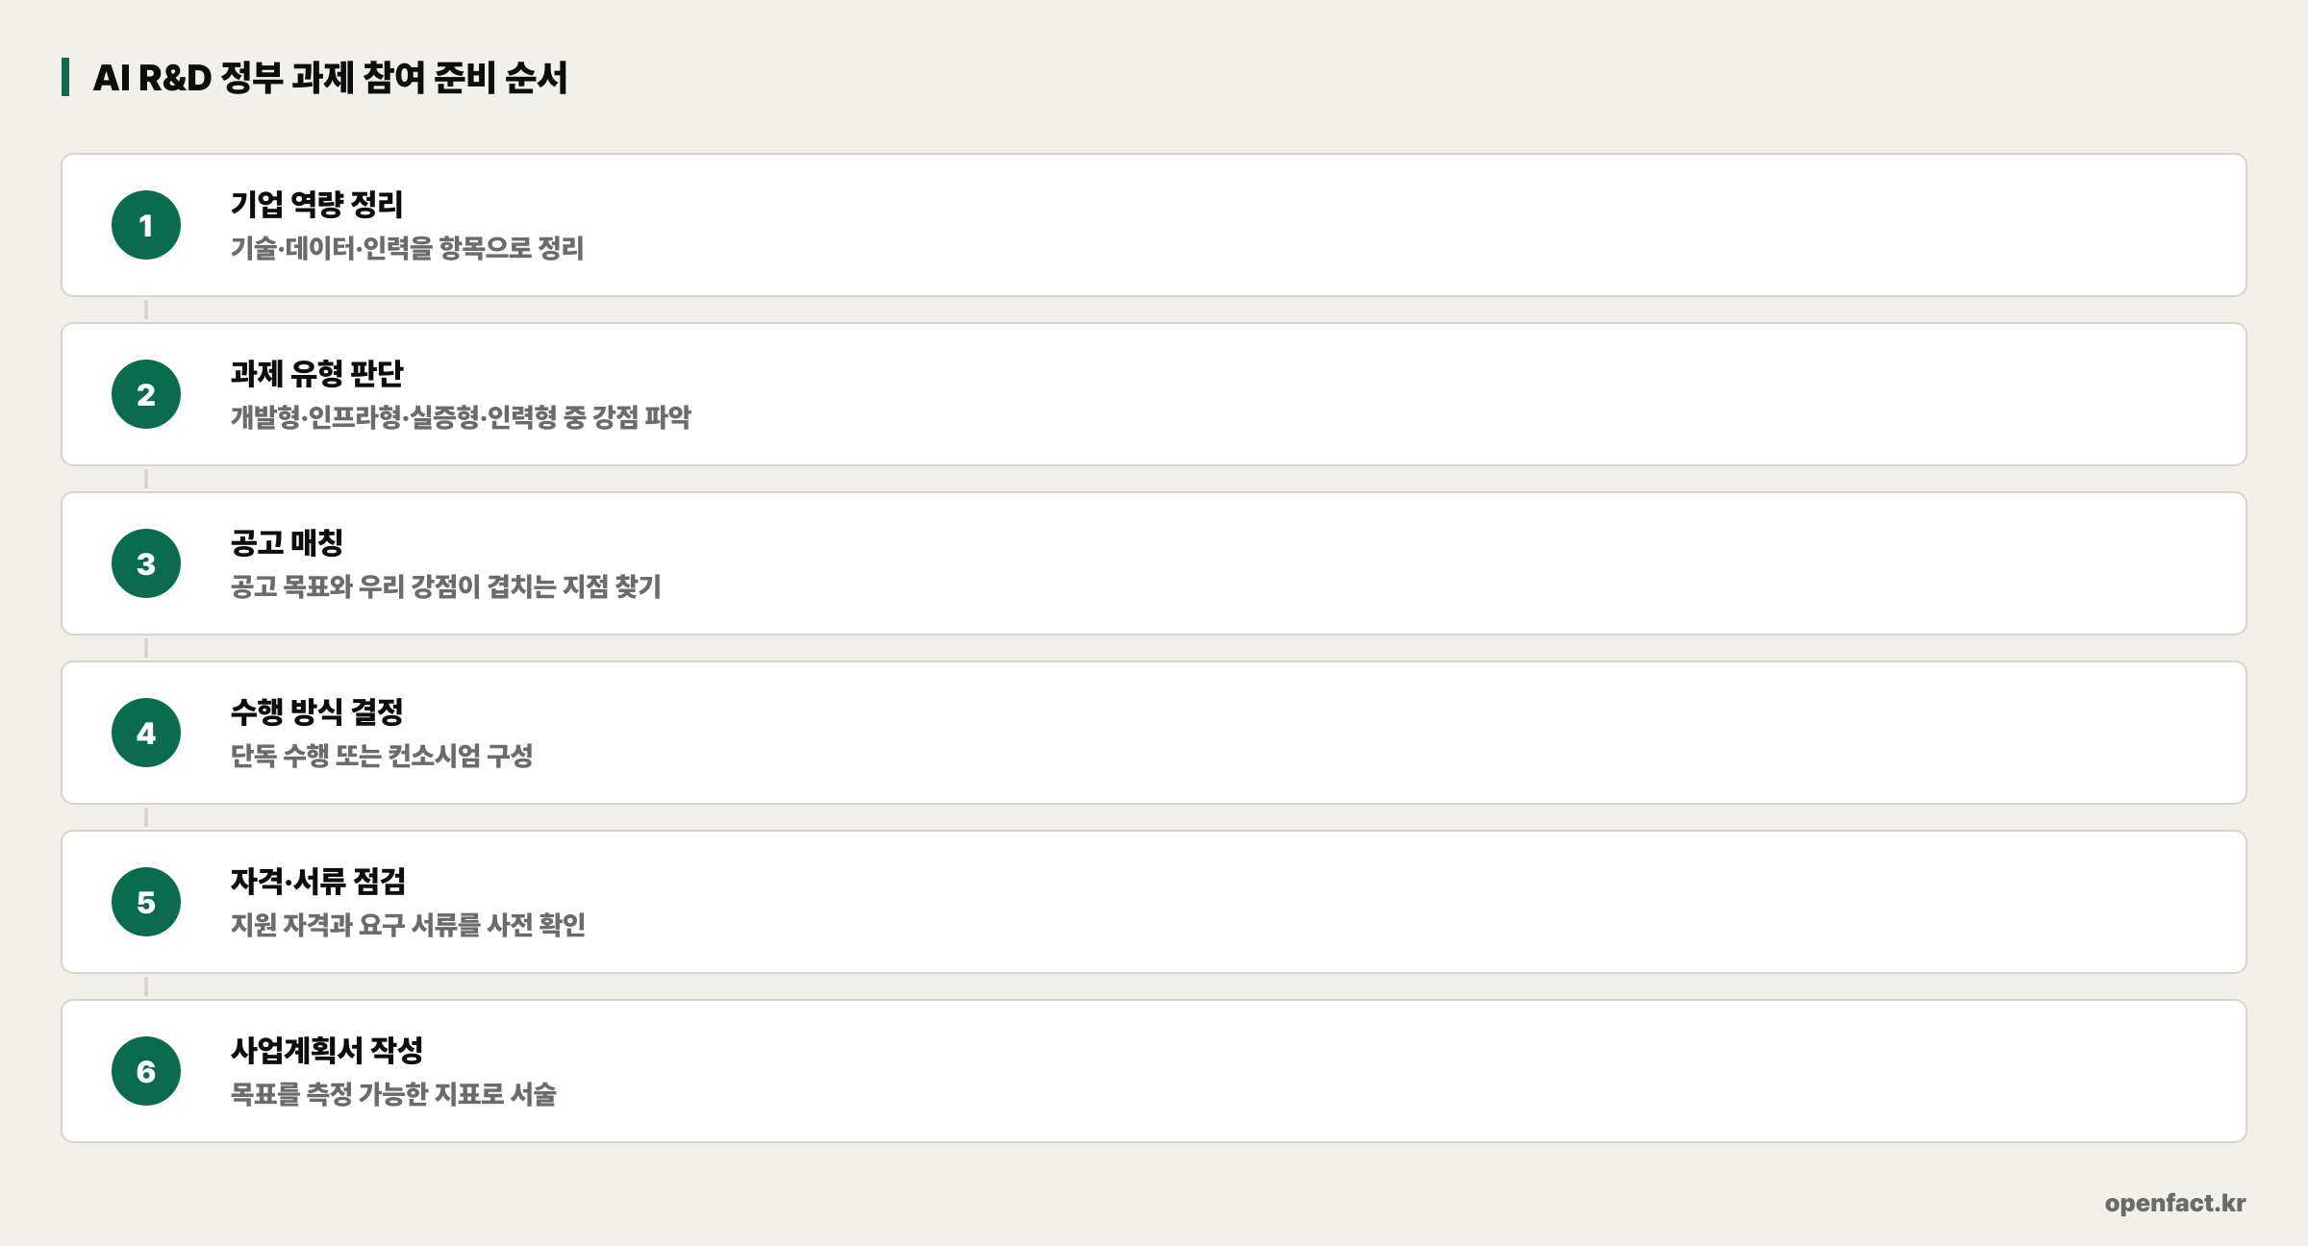
Task: Click the green number 4 circle
Action: [x=146, y=733]
